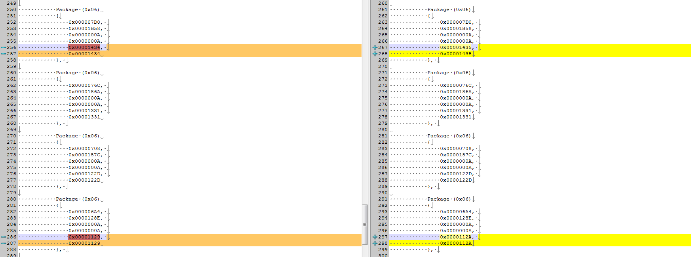Image resolution: width=691 pixels, height=257 pixels.
Task: Click 0x0000112A on yellow line 298
Action: pos(456,243)
